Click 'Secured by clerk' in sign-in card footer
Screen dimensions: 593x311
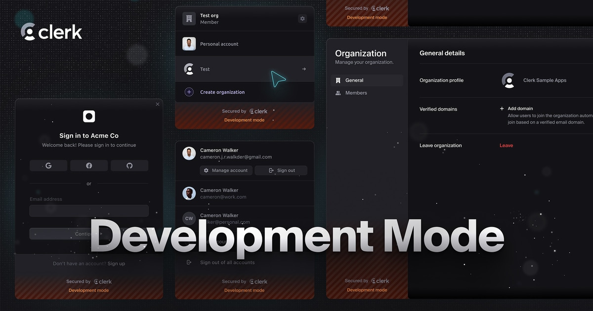pos(89,282)
